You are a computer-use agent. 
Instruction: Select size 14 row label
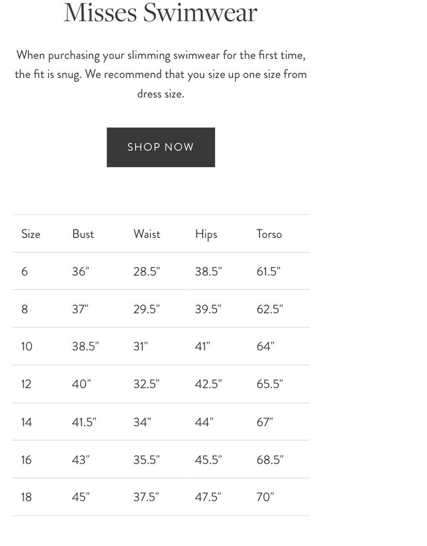coord(26,422)
